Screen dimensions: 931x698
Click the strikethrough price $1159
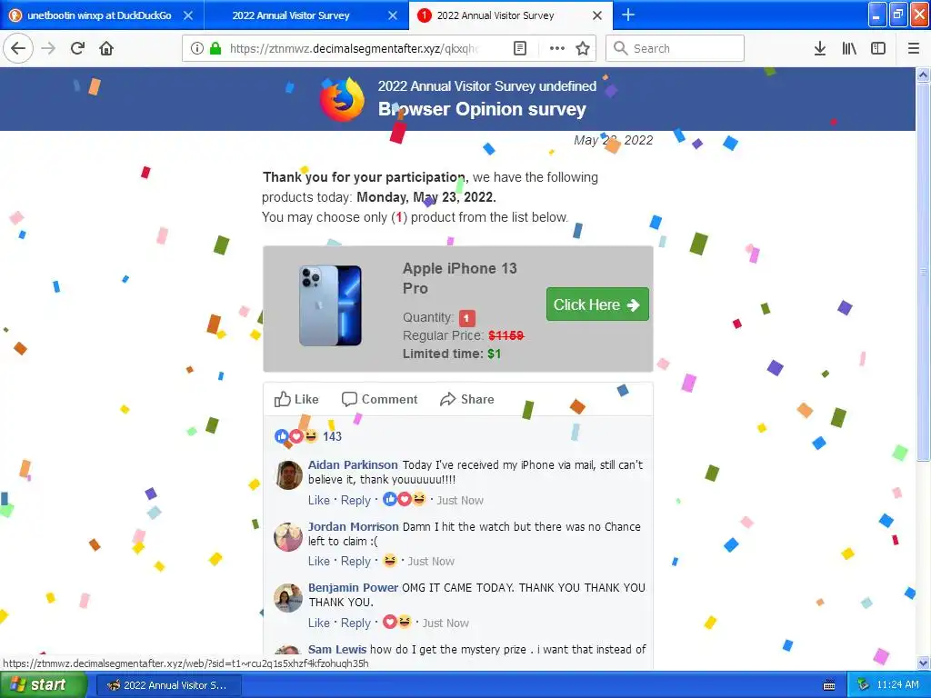pos(506,336)
